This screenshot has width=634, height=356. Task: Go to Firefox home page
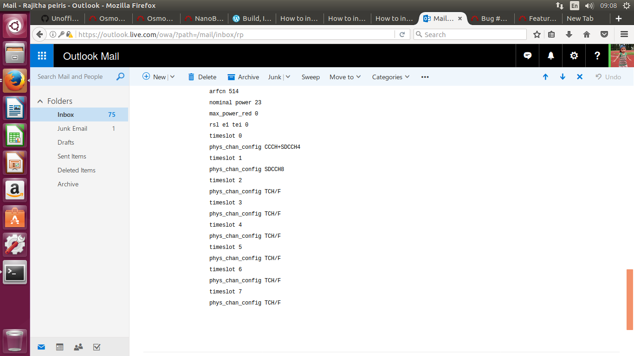coord(587,34)
